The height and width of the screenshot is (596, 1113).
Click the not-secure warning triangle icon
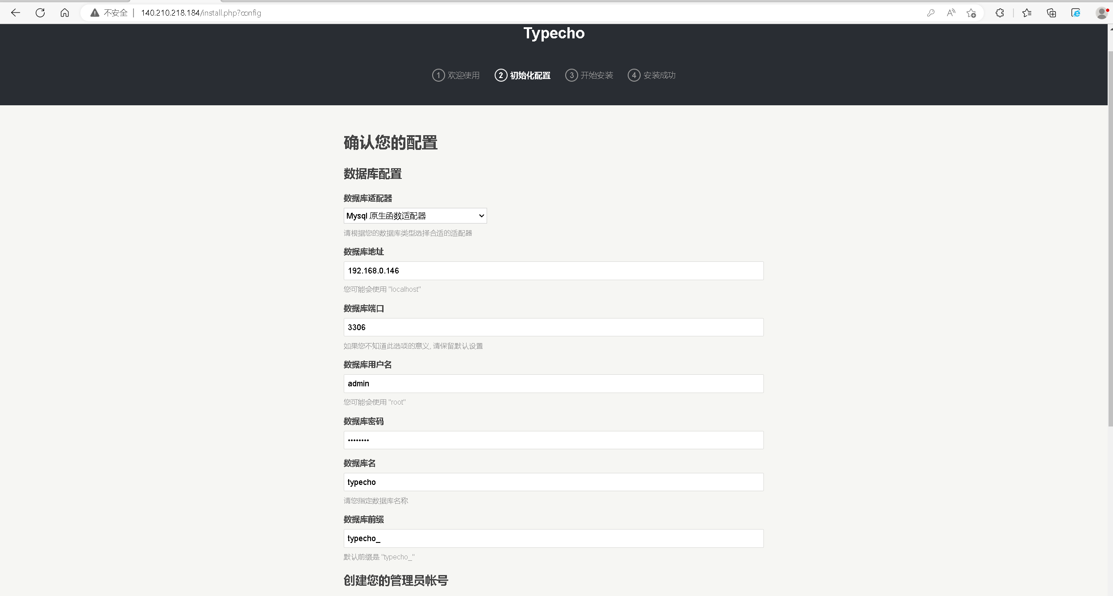click(x=95, y=13)
